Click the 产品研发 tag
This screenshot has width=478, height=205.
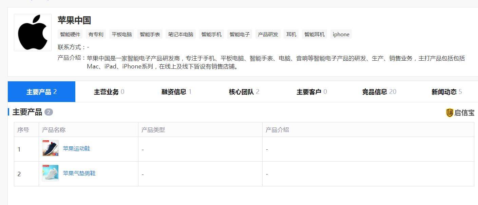tap(268, 34)
